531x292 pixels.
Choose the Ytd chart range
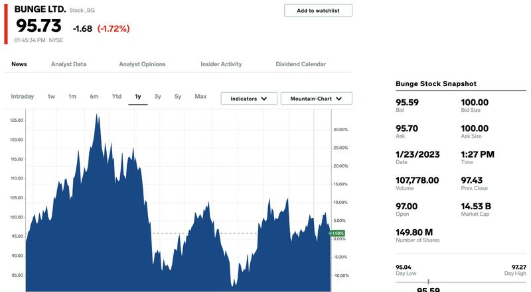pyautogui.click(x=117, y=96)
